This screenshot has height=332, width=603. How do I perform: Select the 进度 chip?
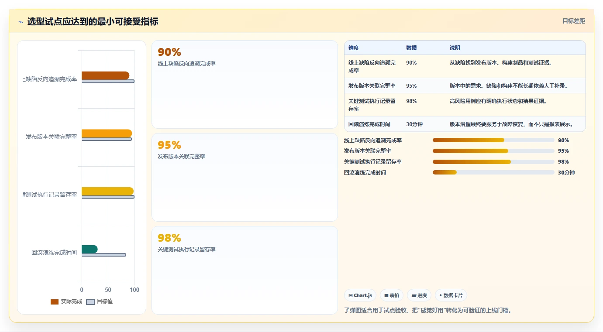(x=419, y=295)
